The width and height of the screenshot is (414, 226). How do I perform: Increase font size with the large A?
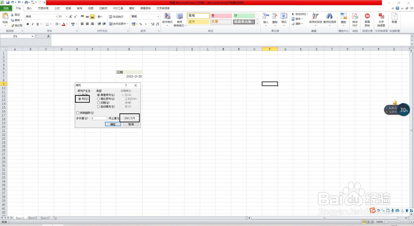pos(71,17)
